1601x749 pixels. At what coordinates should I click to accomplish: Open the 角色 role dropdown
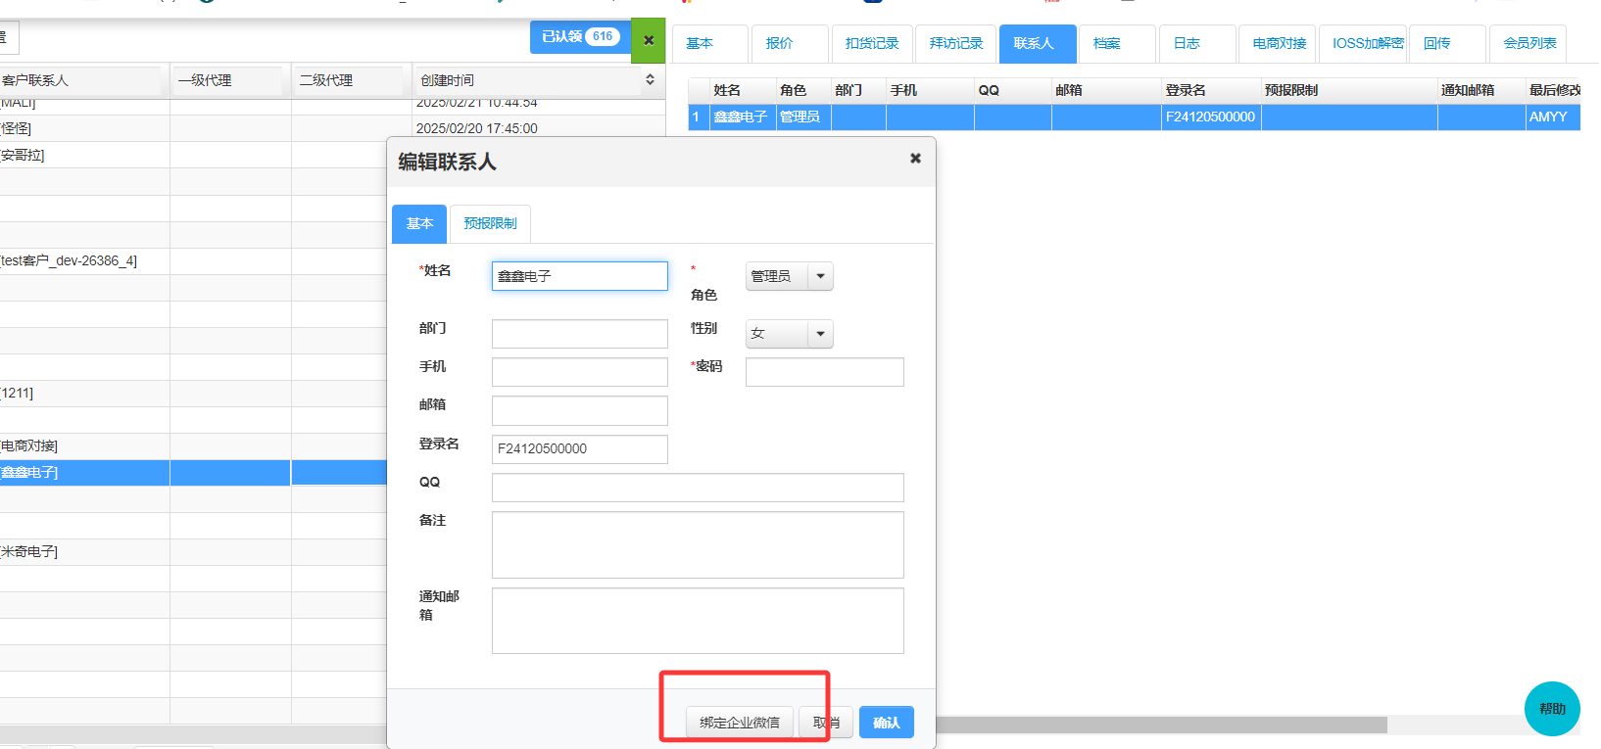[820, 277]
